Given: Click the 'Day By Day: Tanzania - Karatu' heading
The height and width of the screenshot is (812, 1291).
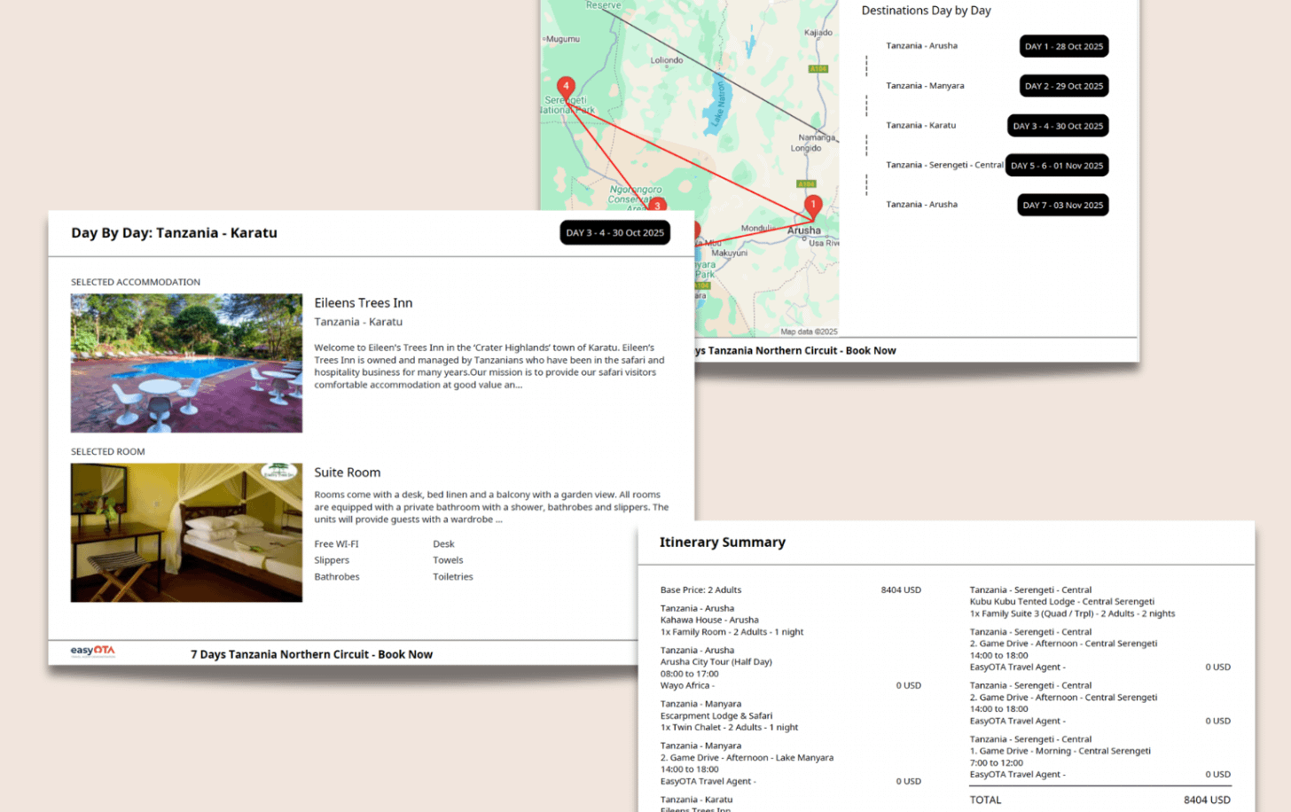Looking at the screenshot, I should (175, 233).
